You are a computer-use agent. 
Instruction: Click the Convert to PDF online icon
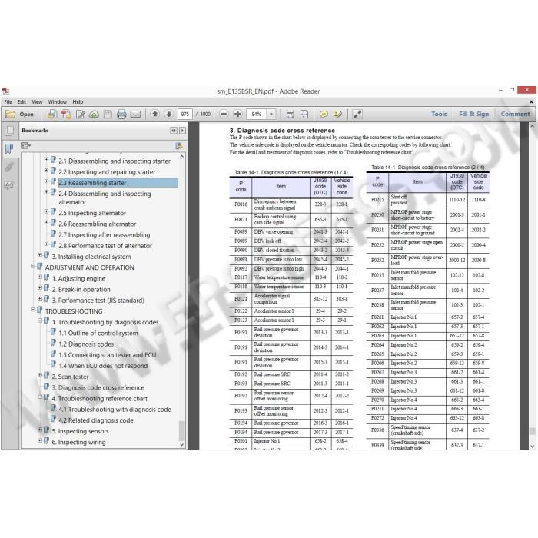coord(52,115)
